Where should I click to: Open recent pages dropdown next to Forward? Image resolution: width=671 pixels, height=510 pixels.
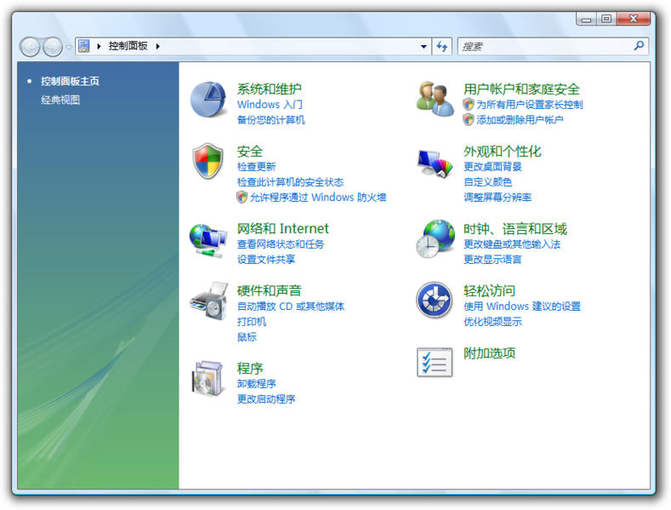(69, 47)
